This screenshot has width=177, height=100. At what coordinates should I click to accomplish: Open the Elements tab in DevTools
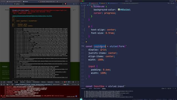10,82
